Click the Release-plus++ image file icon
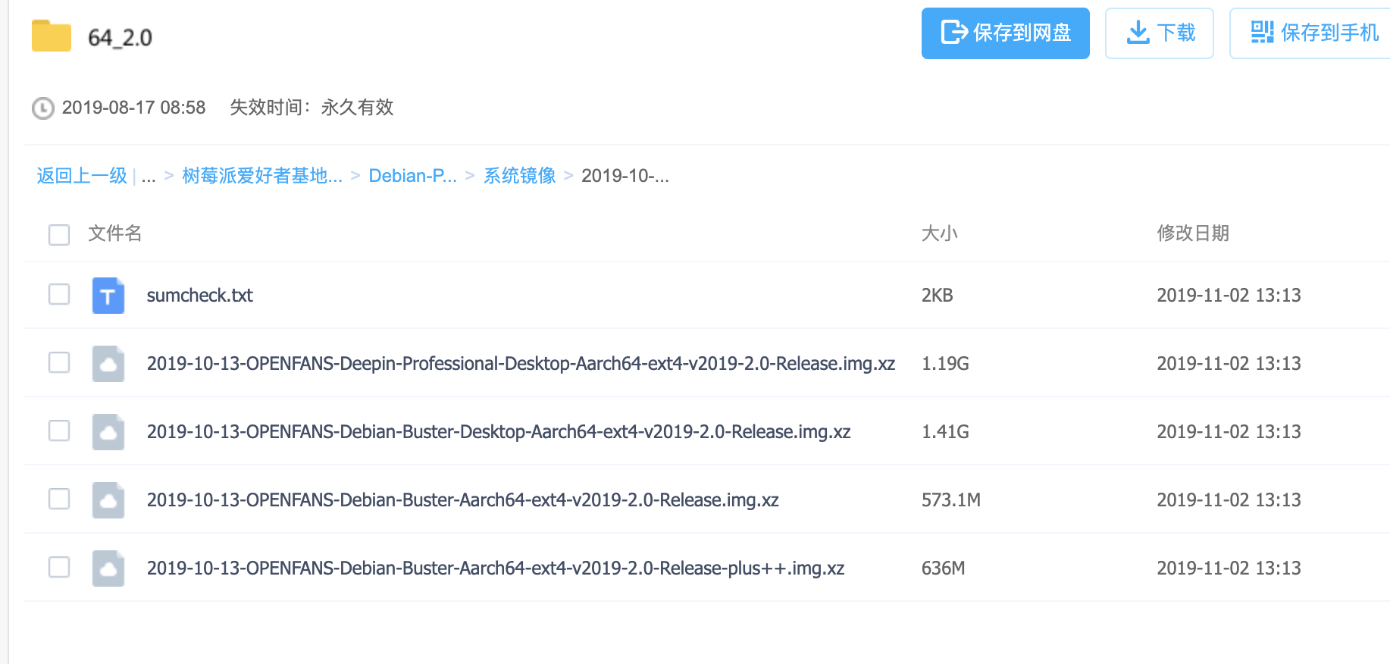The width and height of the screenshot is (1390, 664). click(x=108, y=568)
